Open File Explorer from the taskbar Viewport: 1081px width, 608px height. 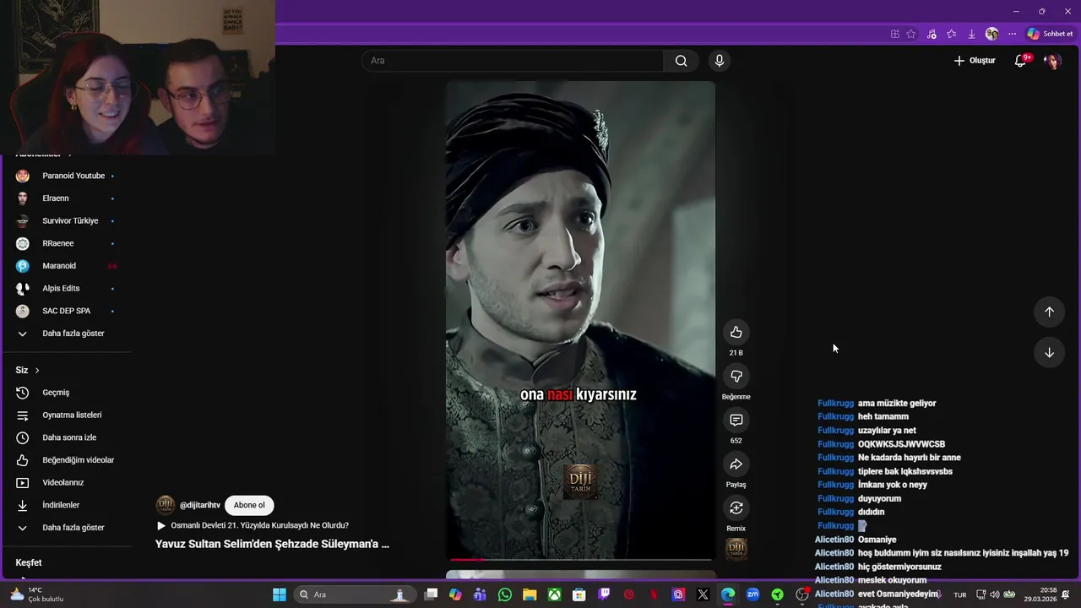coord(530,594)
